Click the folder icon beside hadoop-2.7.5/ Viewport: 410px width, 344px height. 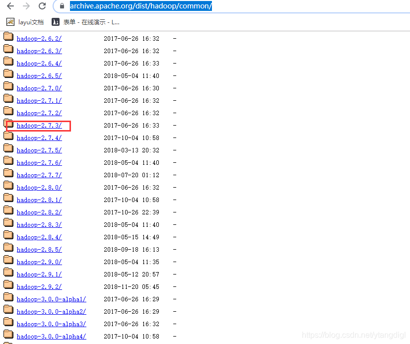[8, 148]
